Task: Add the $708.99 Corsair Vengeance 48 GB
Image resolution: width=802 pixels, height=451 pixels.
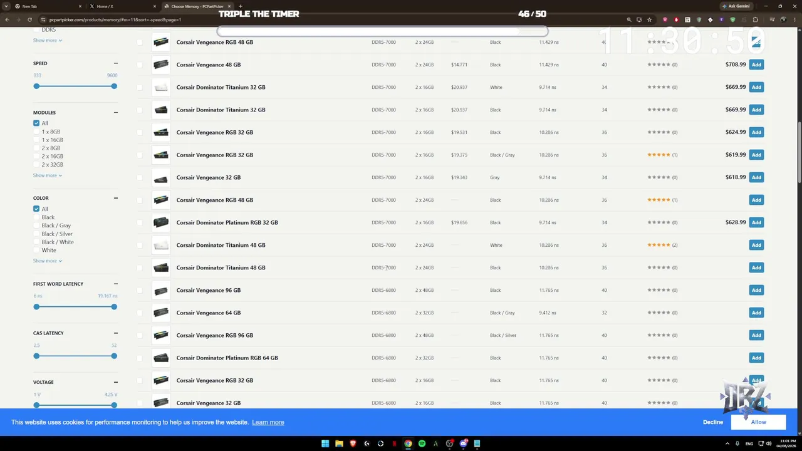Action: pos(756,65)
